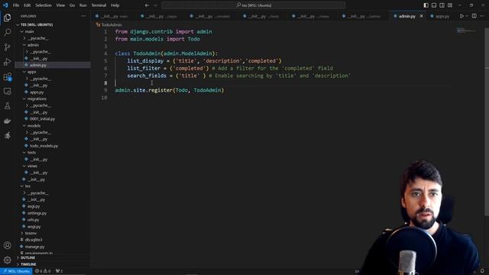Open the Accounts menu icon
Image resolution: width=489 pixels, height=275 pixels.
(7, 245)
